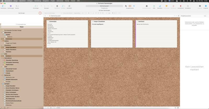Click the Buchergebnisse search field
This screenshot has height=109, width=209.
click(22, 24)
